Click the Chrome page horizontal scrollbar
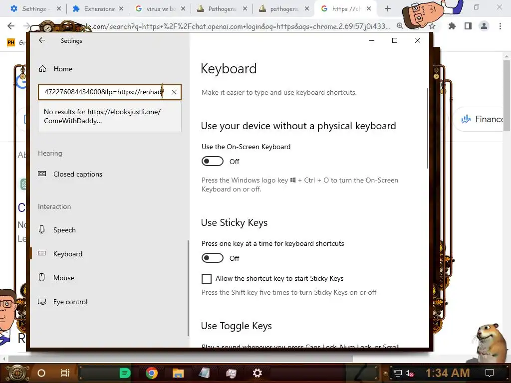Viewport: 511px width, 383px height. tap(181, 359)
